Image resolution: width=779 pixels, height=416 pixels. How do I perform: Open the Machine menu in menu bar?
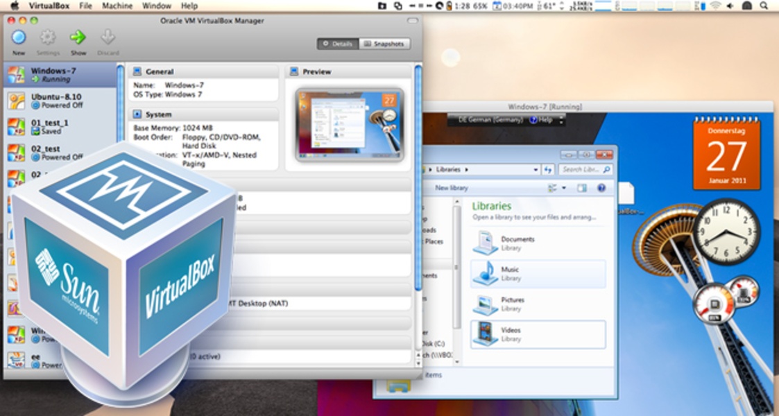point(117,6)
